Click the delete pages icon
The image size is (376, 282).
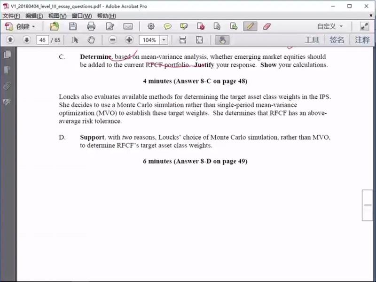point(201,26)
